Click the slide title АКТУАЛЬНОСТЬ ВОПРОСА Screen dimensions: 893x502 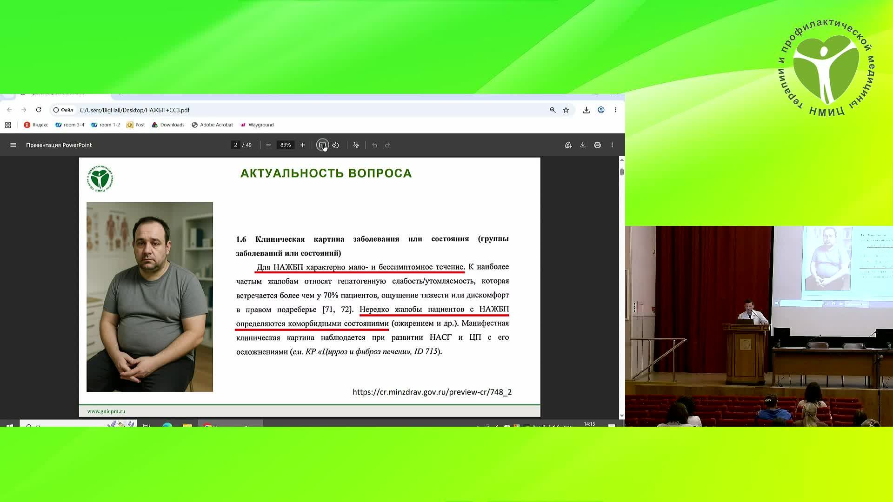click(x=326, y=173)
